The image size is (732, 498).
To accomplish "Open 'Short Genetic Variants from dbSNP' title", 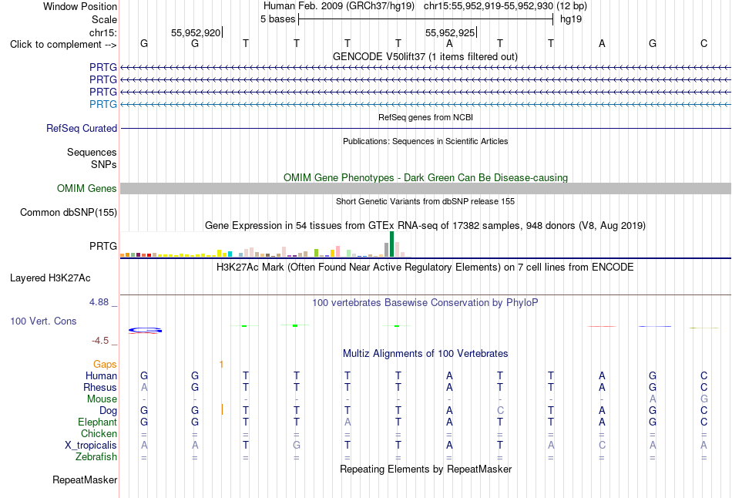I will click(425, 201).
